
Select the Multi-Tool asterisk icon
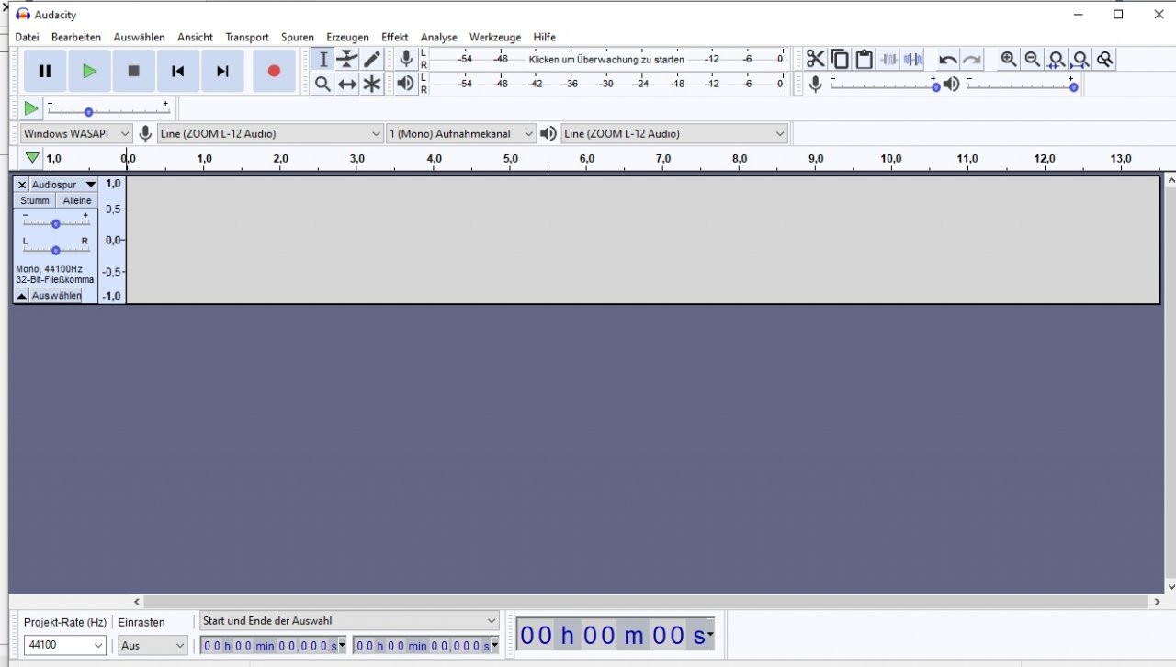pos(372,84)
